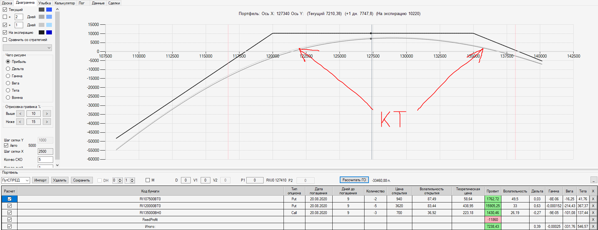Click the Сохранить button

pos(82,180)
